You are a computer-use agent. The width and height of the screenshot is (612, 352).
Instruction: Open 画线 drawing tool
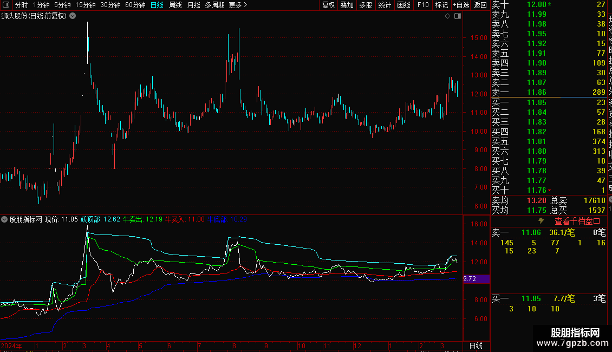403,5
